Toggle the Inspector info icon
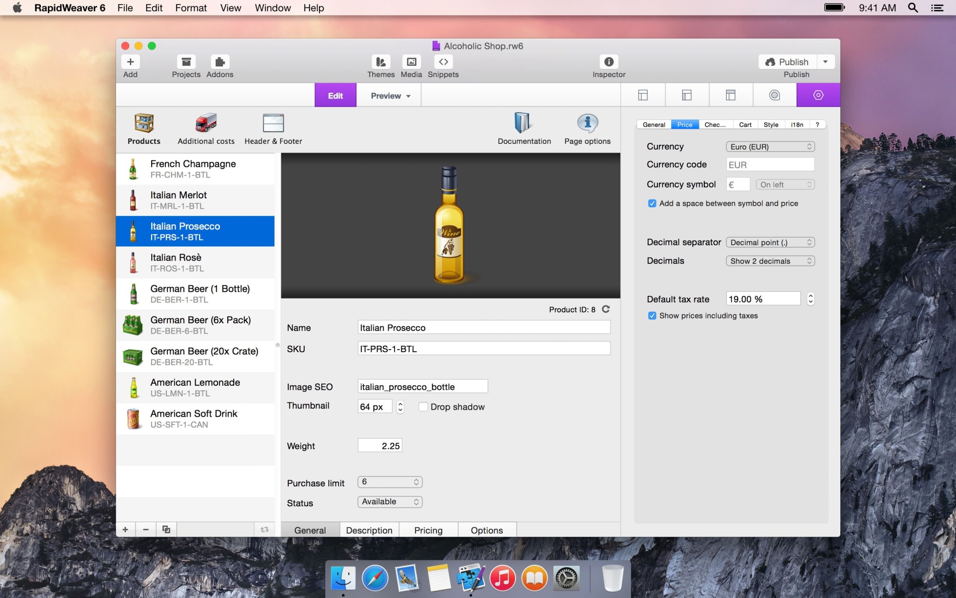 [x=609, y=62]
